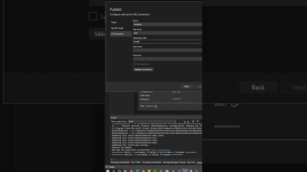Open Microsoft Edge from the taskbar
The height and width of the screenshot is (172, 307).
point(137,171)
